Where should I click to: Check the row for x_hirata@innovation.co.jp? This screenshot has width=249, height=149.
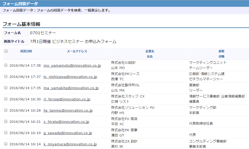pos(6,121)
